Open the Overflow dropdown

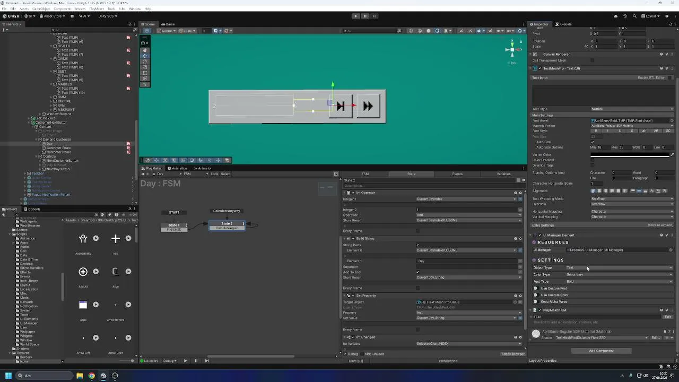(632, 204)
